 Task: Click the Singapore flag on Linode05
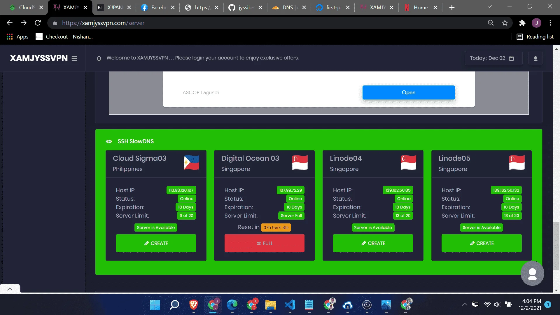(x=517, y=163)
